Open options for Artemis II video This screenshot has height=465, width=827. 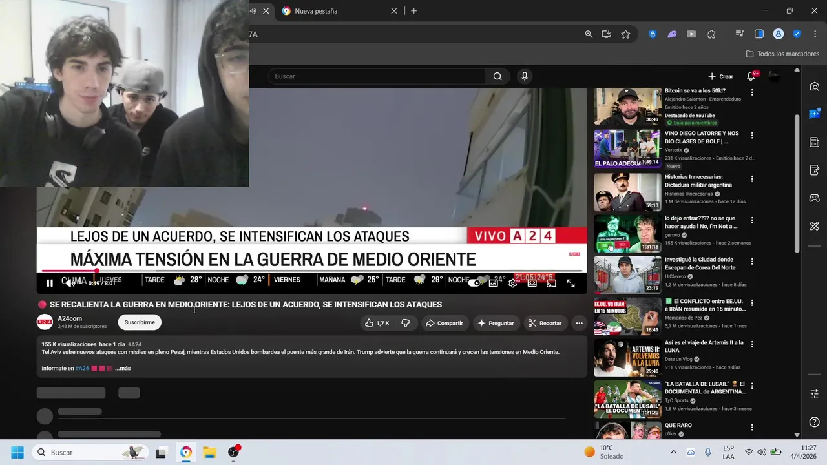point(751,345)
